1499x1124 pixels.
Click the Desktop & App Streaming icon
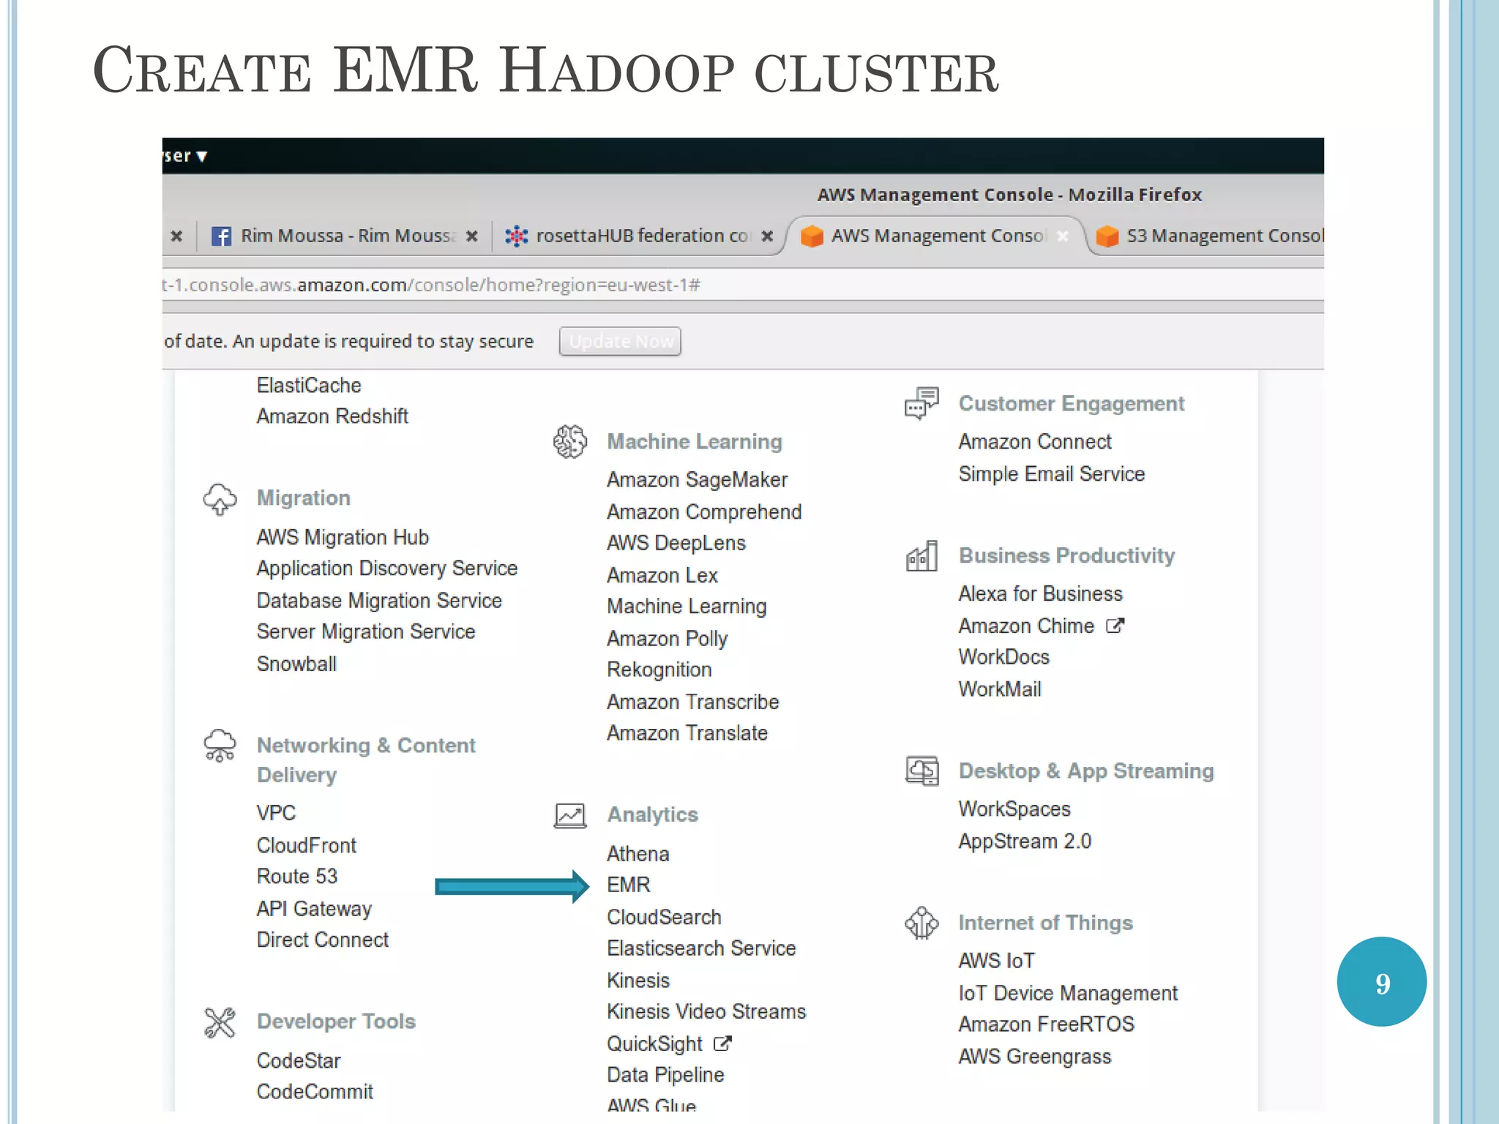click(922, 771)
